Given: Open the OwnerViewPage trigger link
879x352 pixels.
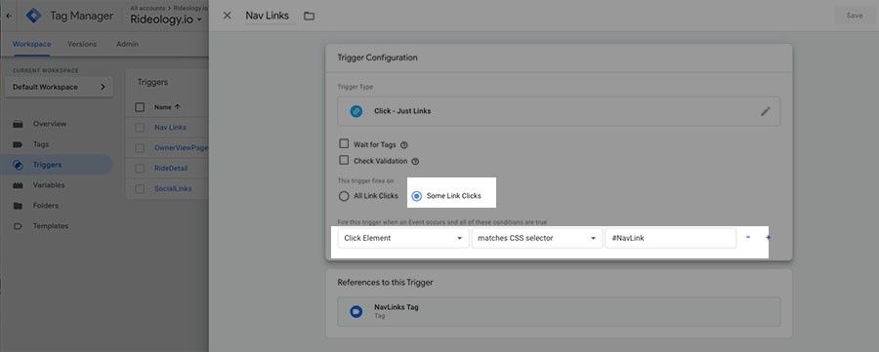Looking at the screenshot, I should click(181, 148).
